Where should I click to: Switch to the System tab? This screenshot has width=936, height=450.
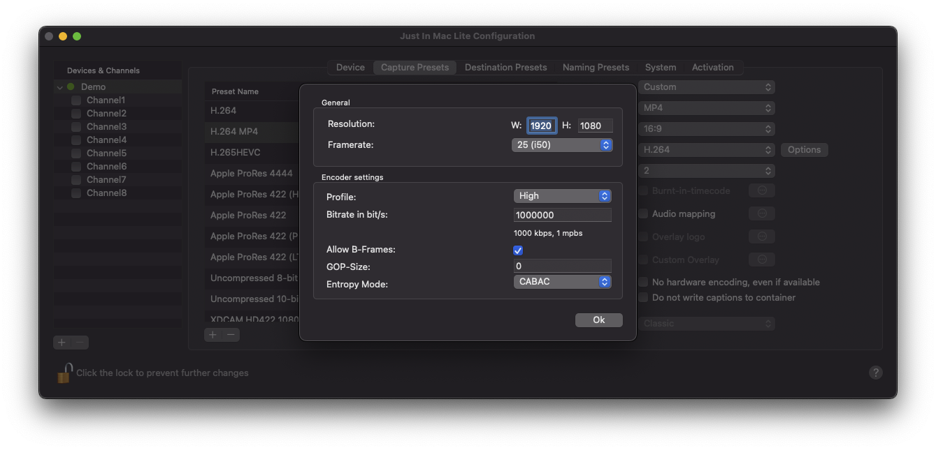pyautogui.click(x=661, y=68)
